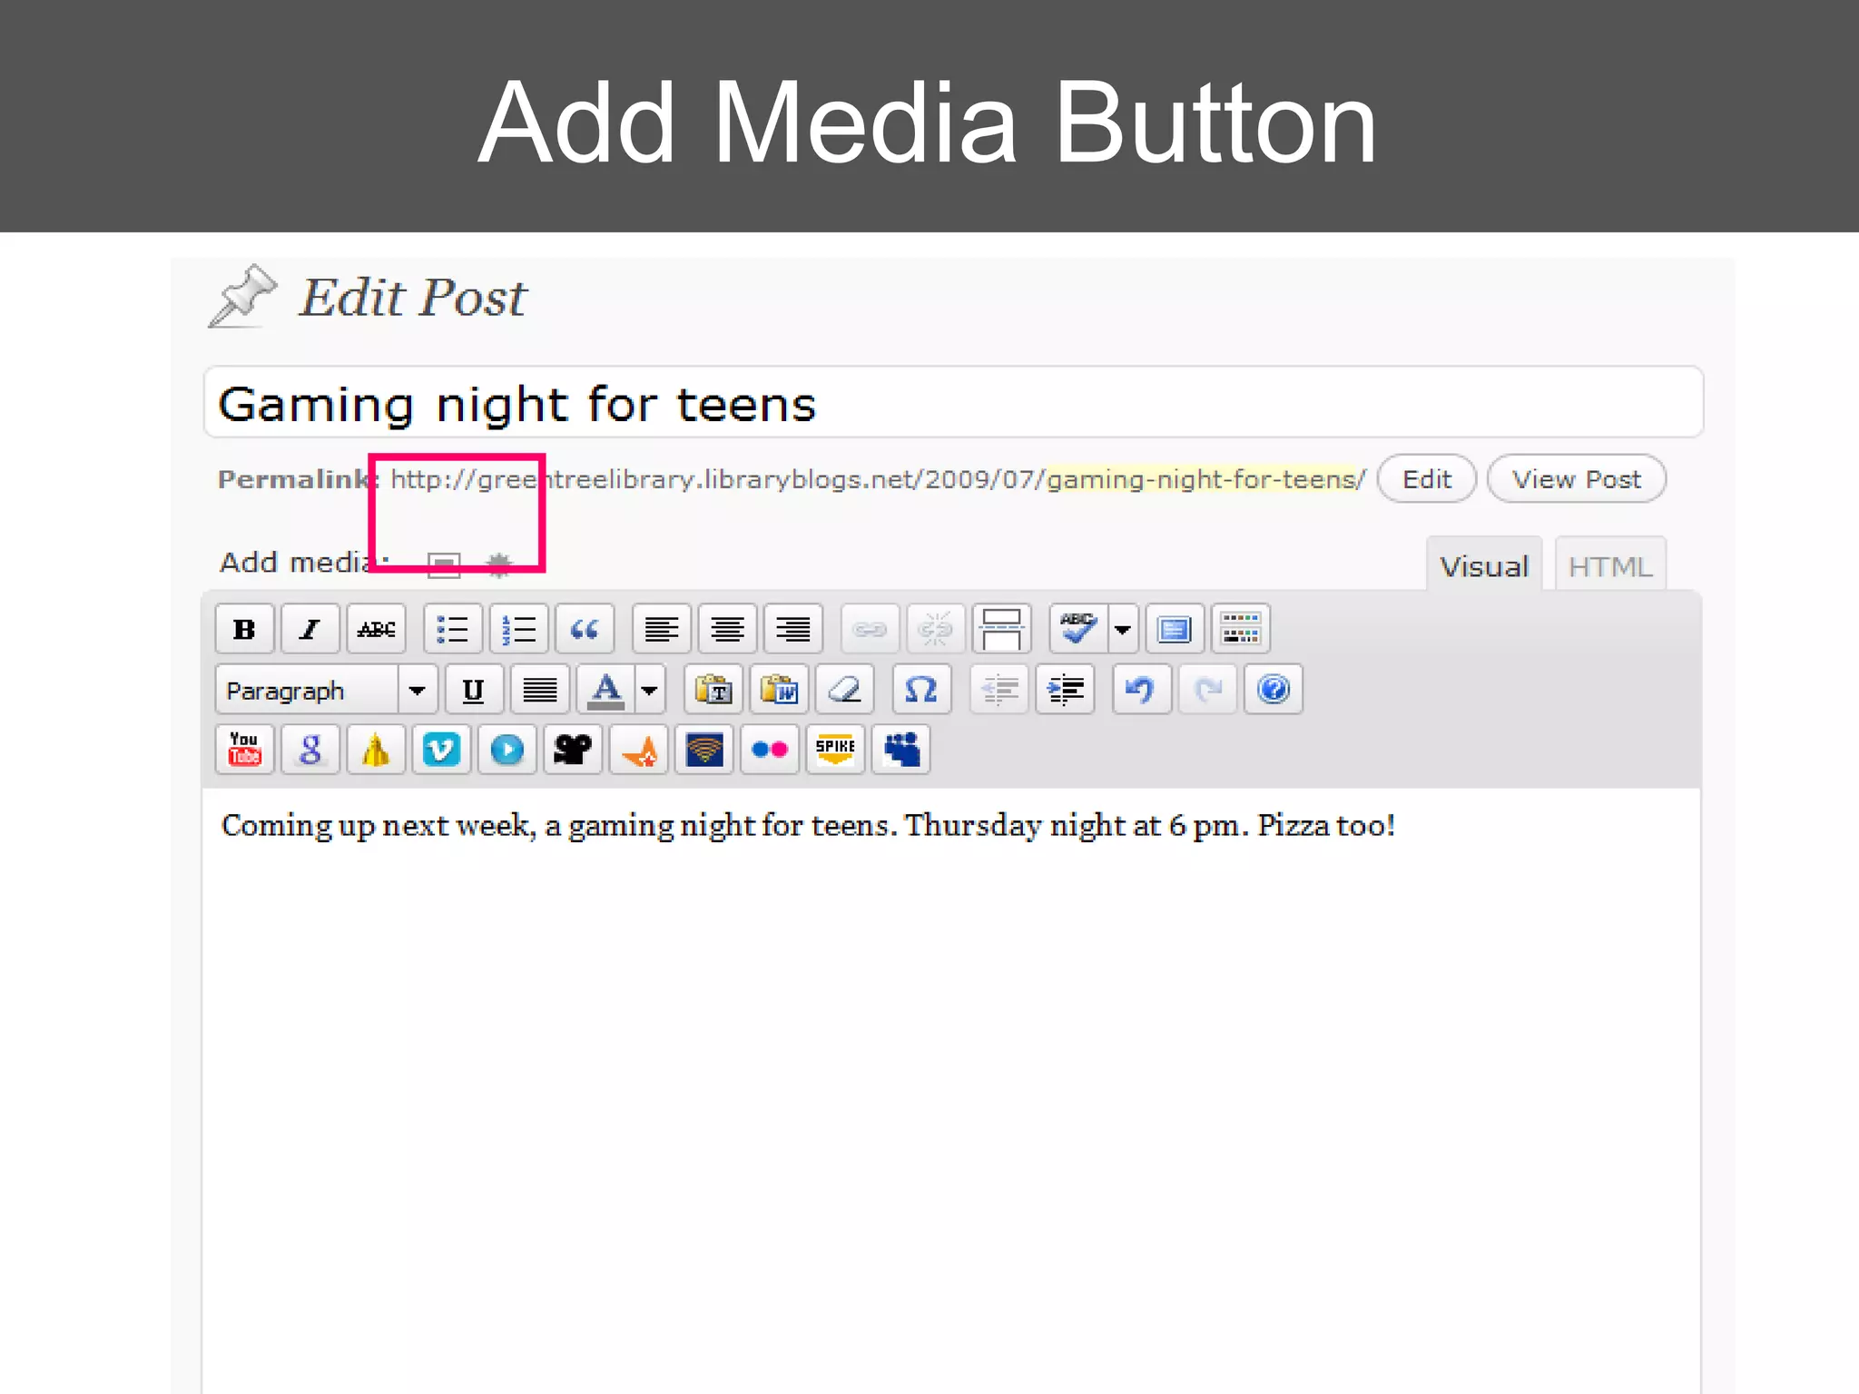Toggle italic formatting
Image resolution: width=1859 pixels, height=1394 pixels.
tap(310, 629)
